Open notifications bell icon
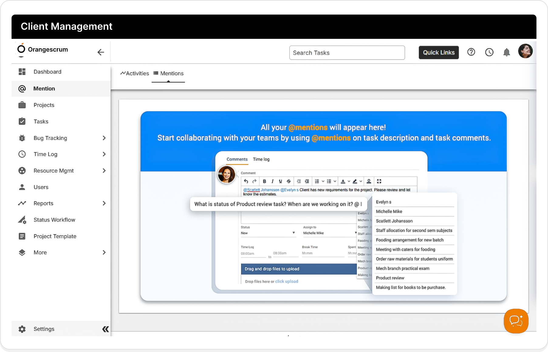548x352 pixels. [x=506, y=52]
